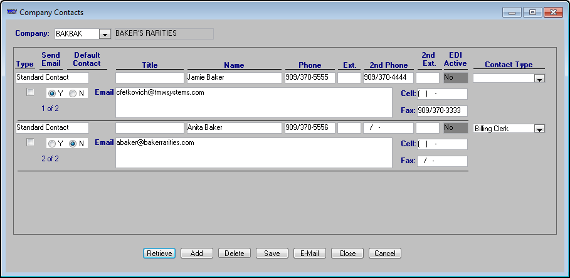Select Send Email Y for Anita Baker
The height and width of the screenshot is (278, 570).
tap(52, 144)
